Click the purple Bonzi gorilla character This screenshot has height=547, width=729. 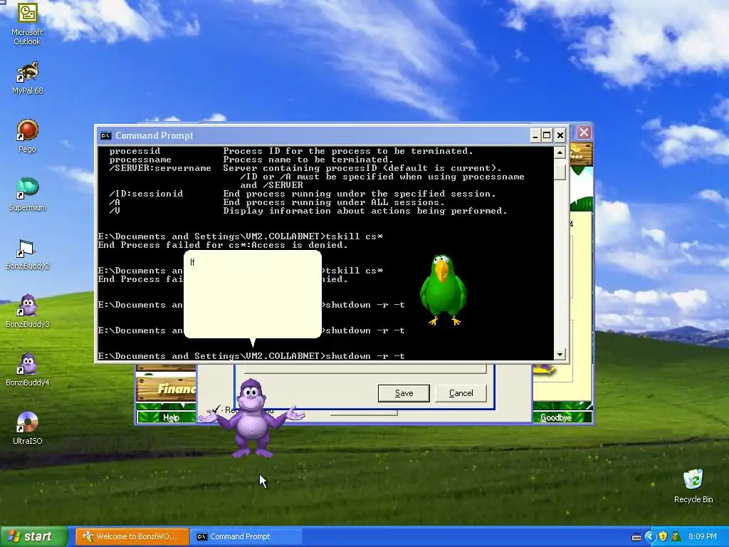(251, 417)
